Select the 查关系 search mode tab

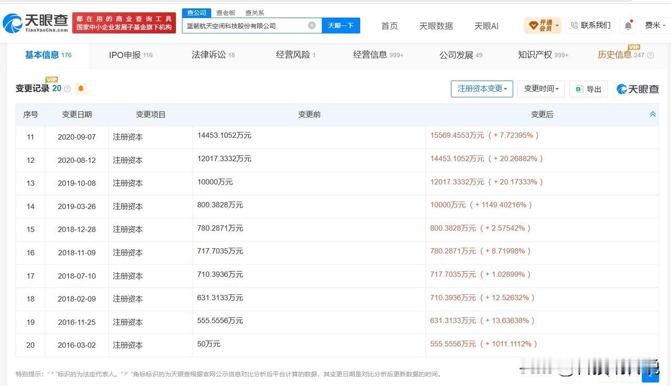pyautogui.click(x=255, y=13)
